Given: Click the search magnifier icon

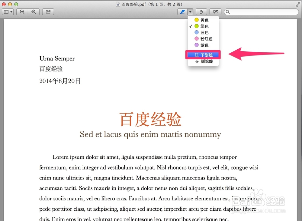Looking at the screenshot, I should [x=228, y=12].
